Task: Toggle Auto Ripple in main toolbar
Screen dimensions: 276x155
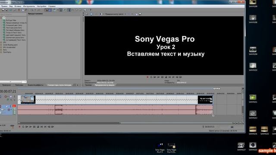Action: (54, 10)
